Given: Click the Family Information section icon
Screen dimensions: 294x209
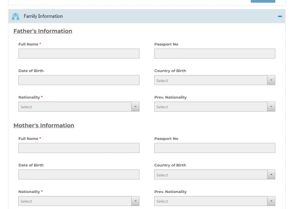Looking at the screenshot, I should click(x=16, y=16).
